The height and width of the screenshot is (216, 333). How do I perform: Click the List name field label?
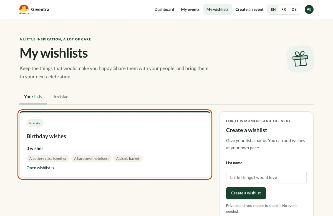coord(234,163)
